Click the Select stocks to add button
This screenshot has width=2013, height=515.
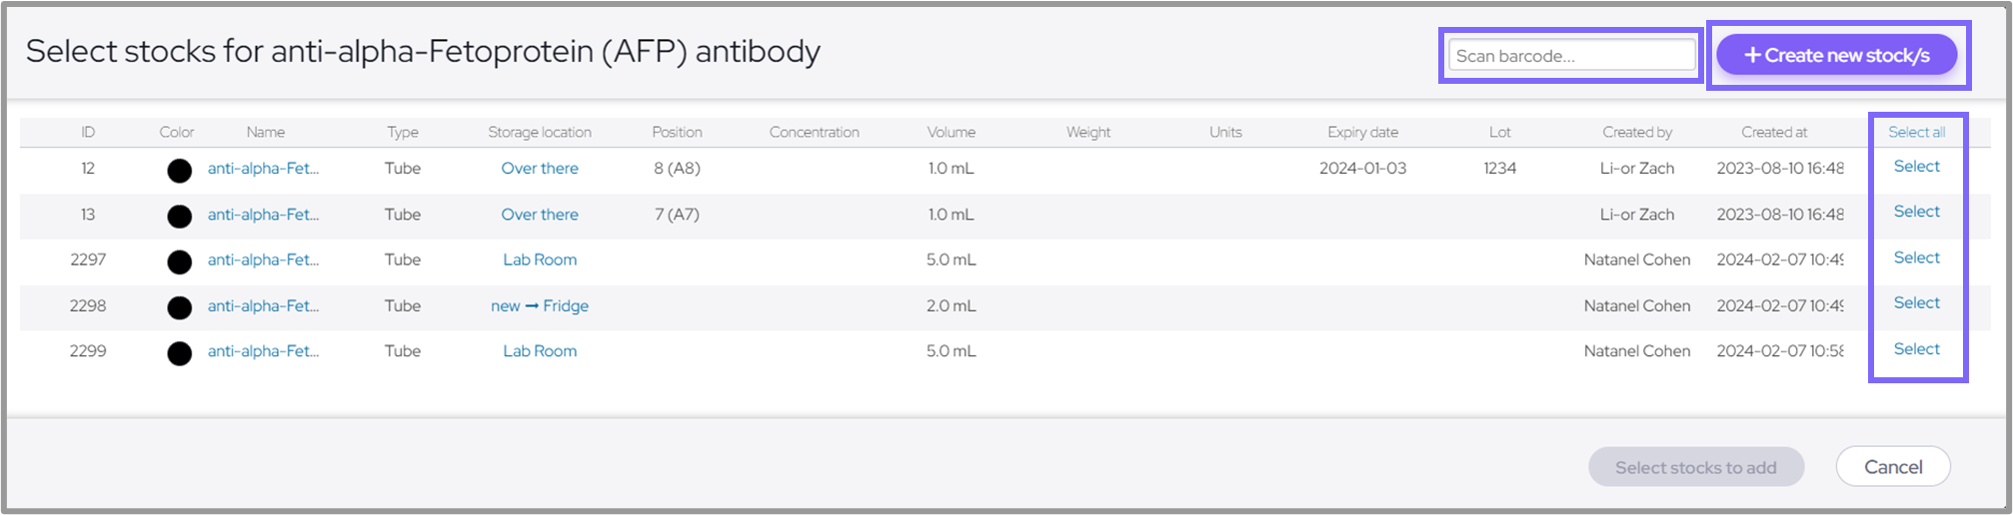(1695, 467)
